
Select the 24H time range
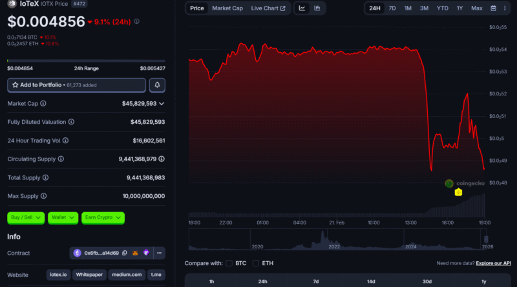pyautogui.click(x=375, y=8)
